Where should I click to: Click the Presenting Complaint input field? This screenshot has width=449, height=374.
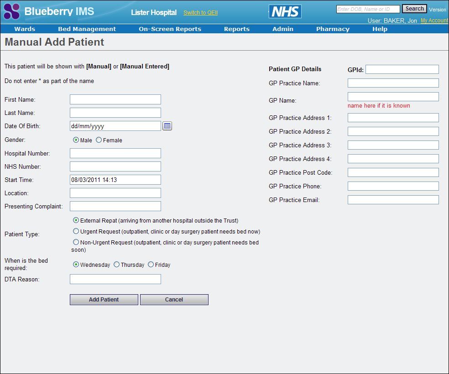(115, 206)
